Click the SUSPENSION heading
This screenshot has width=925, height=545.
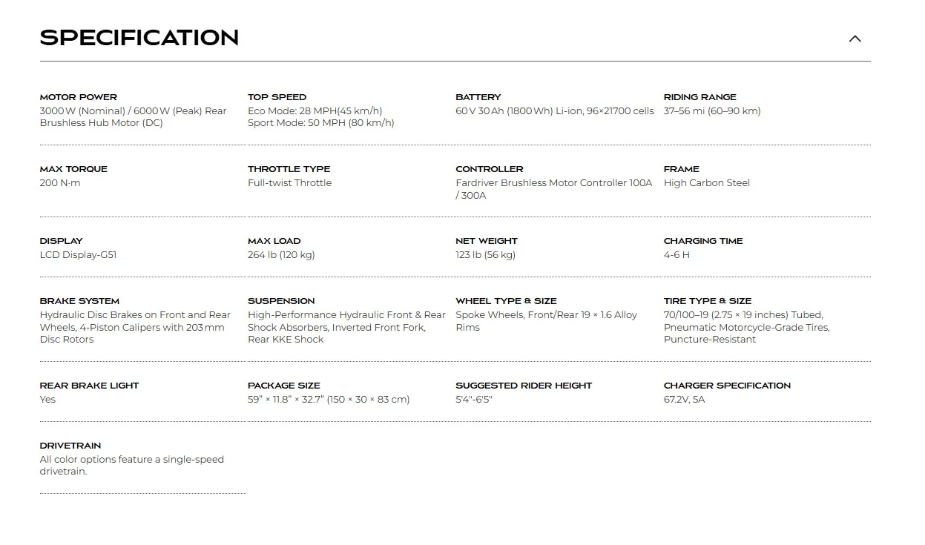[x=281, y=301]
